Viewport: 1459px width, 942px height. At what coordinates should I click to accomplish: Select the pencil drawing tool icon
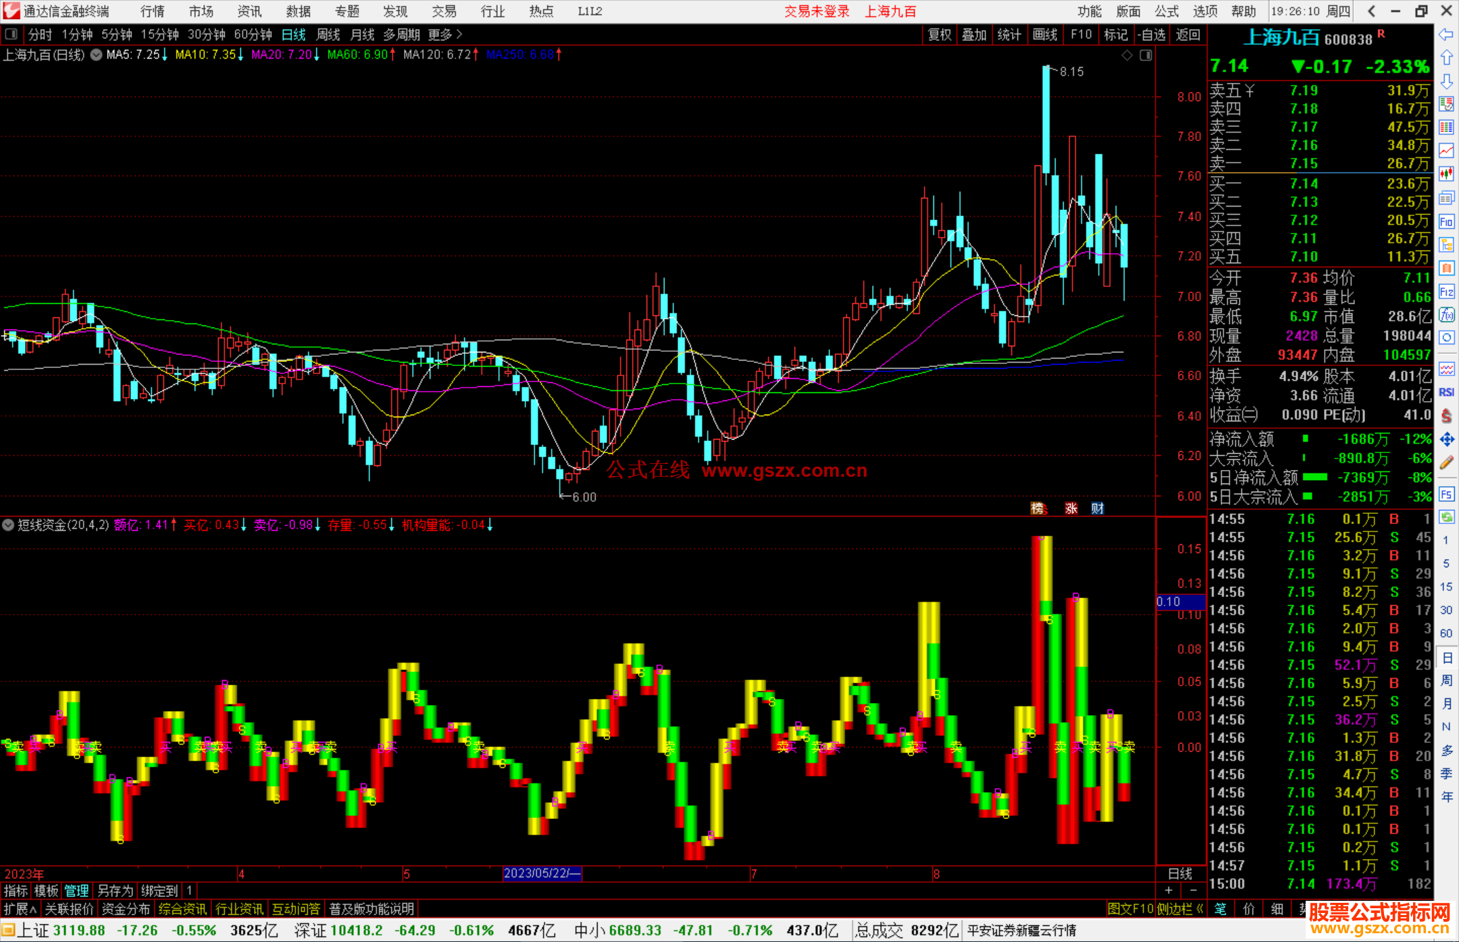1446,463
